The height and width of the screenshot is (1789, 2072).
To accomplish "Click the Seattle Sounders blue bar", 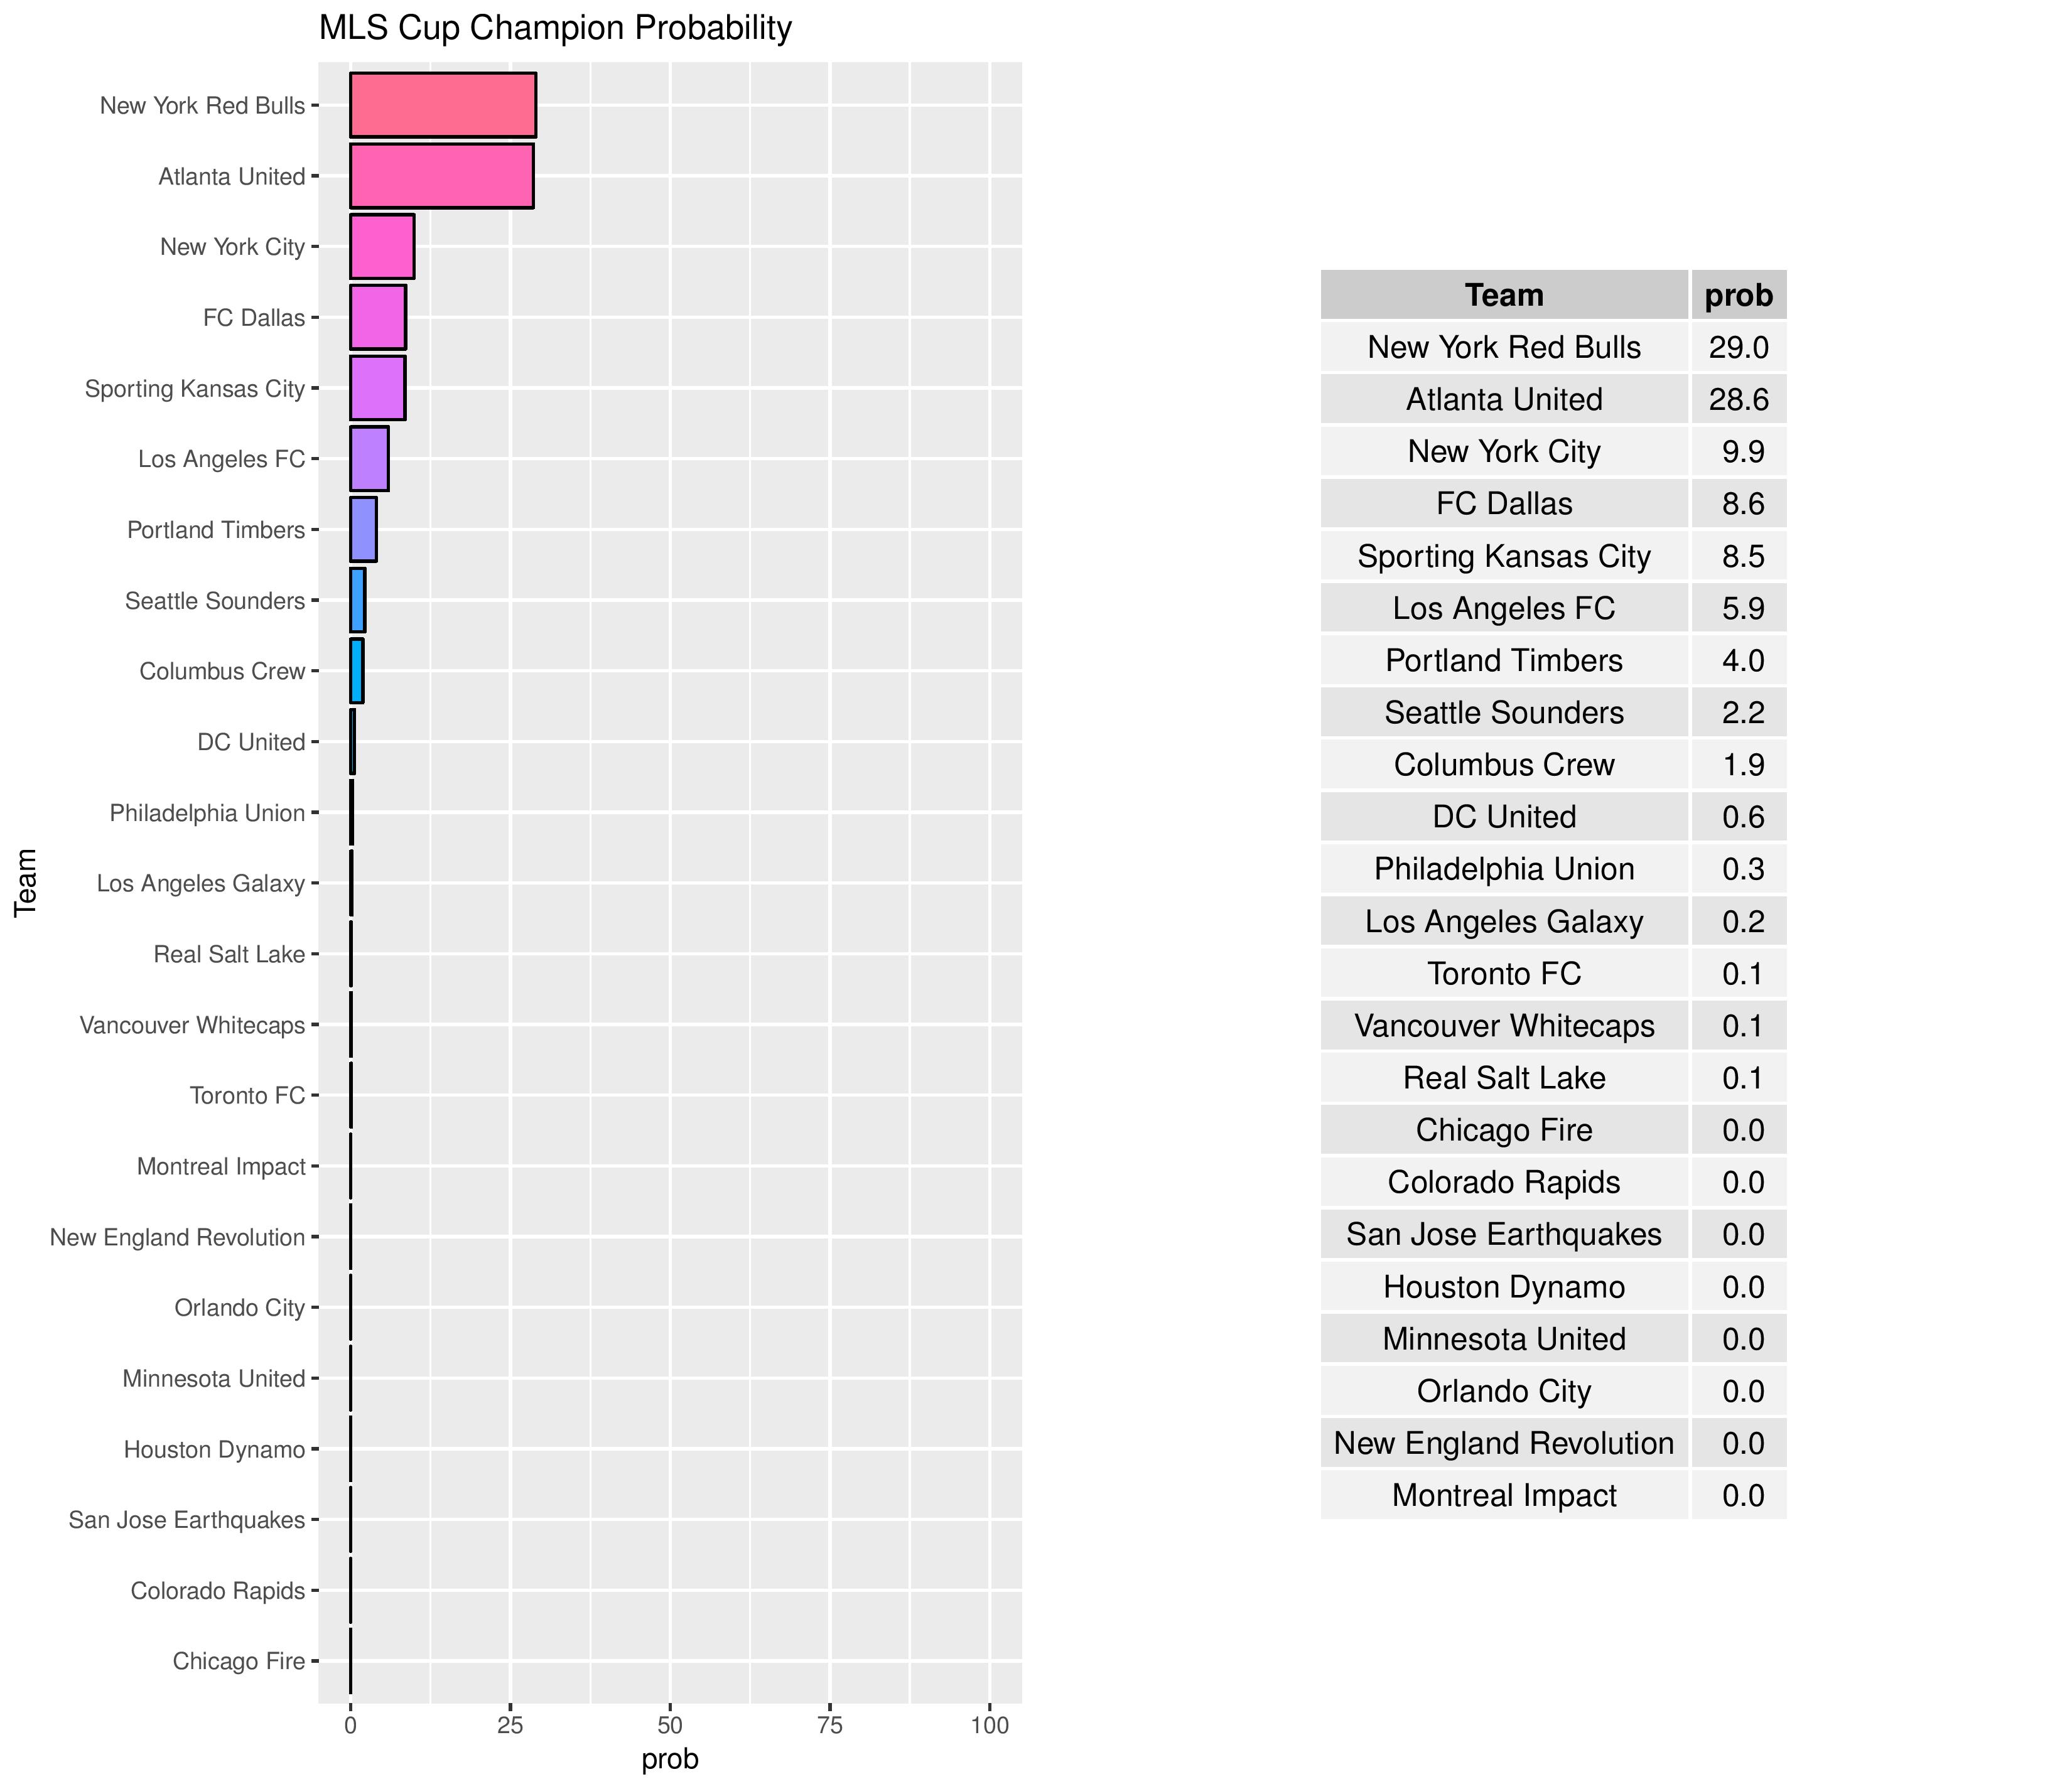I will pyautogui.click(x=358, y=600).
